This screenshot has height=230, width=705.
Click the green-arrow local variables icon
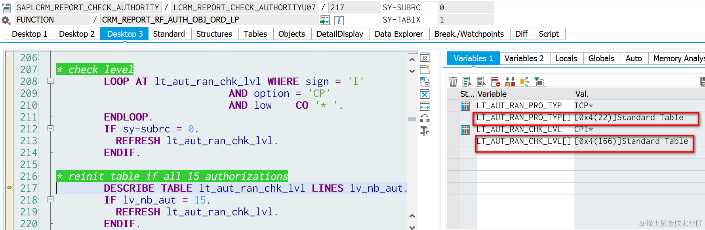pos(539,82)
